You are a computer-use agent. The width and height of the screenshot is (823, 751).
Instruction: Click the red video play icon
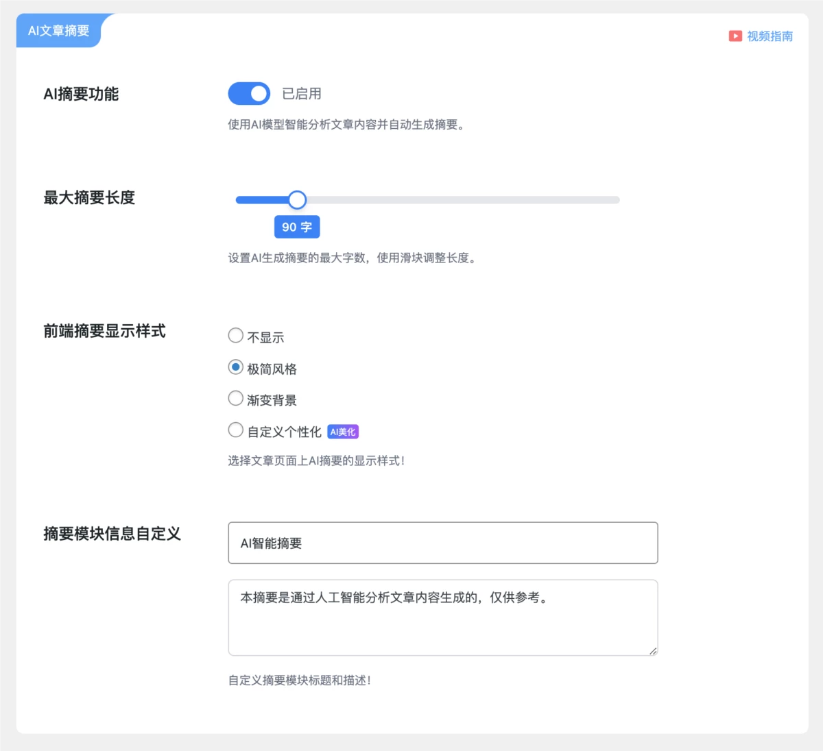735,36
